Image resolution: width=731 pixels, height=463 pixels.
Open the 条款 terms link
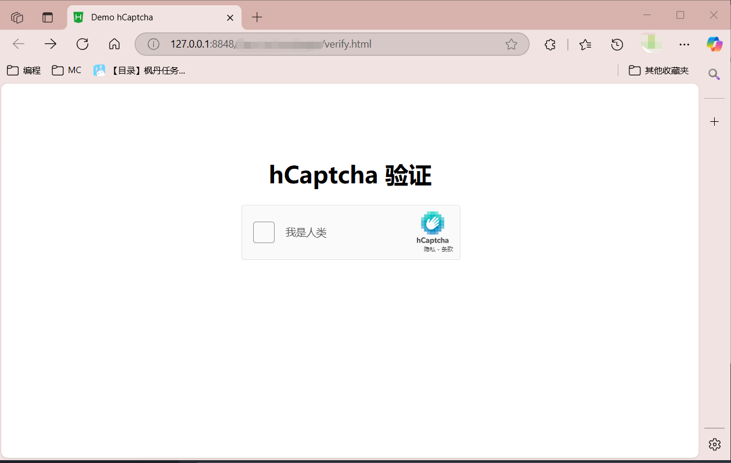447,249
